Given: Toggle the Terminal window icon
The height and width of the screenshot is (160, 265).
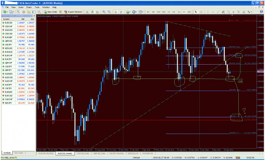Looking at the screenshot, I should tap(34, 12).
